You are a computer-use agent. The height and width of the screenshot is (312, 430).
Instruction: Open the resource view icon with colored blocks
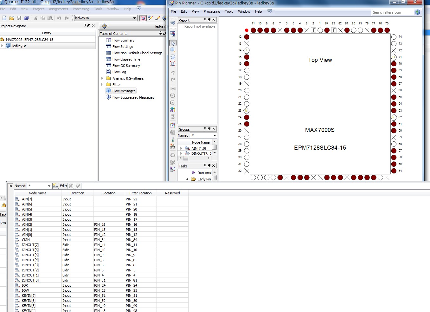(173, 109)
